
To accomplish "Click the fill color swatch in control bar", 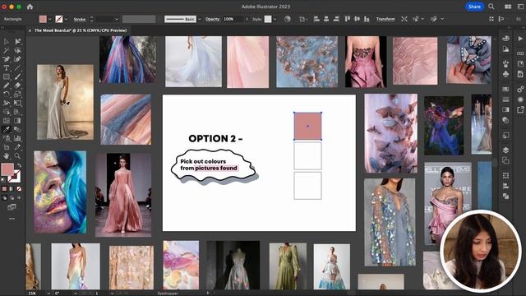I will coord(43,19).
